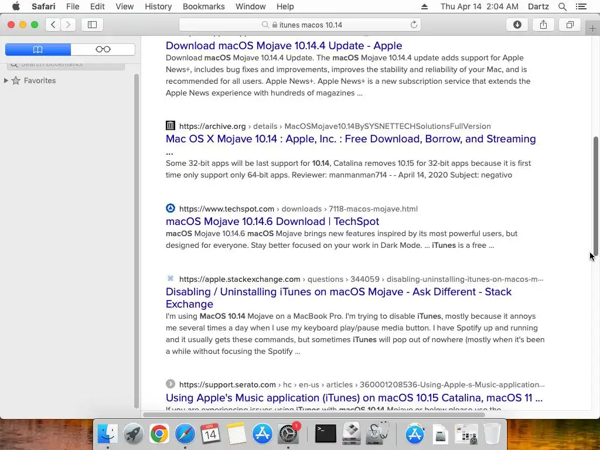Toggle the sidebar button in Safari toolbar
The height and width of the screenshot is (450, 600).
(x=92, y=25)
